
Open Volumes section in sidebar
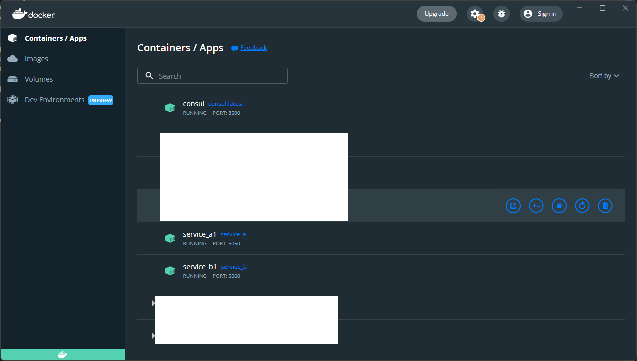tap(39, 79)
